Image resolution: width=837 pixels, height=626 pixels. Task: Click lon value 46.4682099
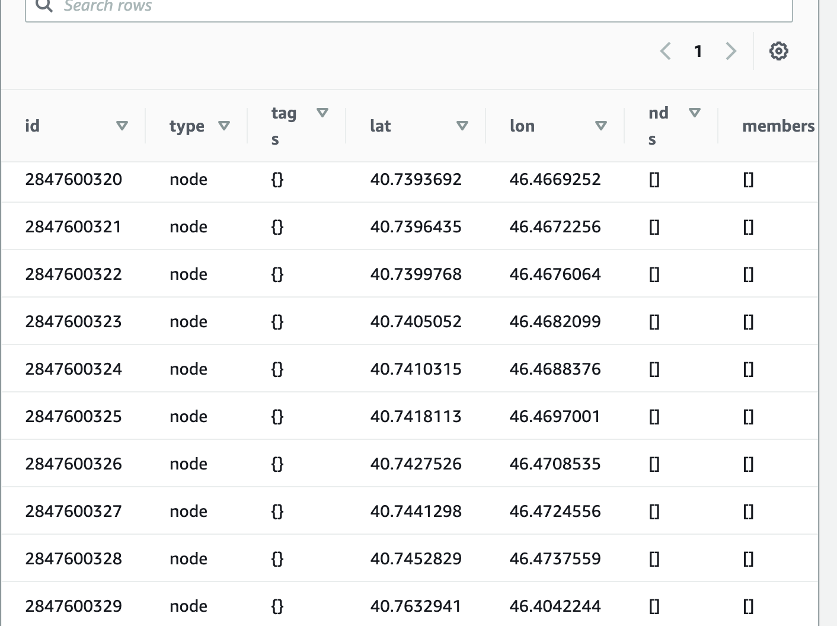555,321
